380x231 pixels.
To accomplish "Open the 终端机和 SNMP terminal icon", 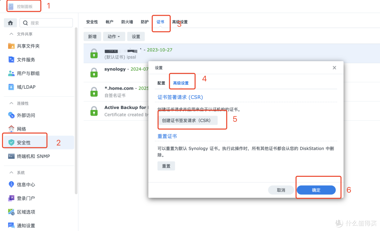I will pos(11,156).
